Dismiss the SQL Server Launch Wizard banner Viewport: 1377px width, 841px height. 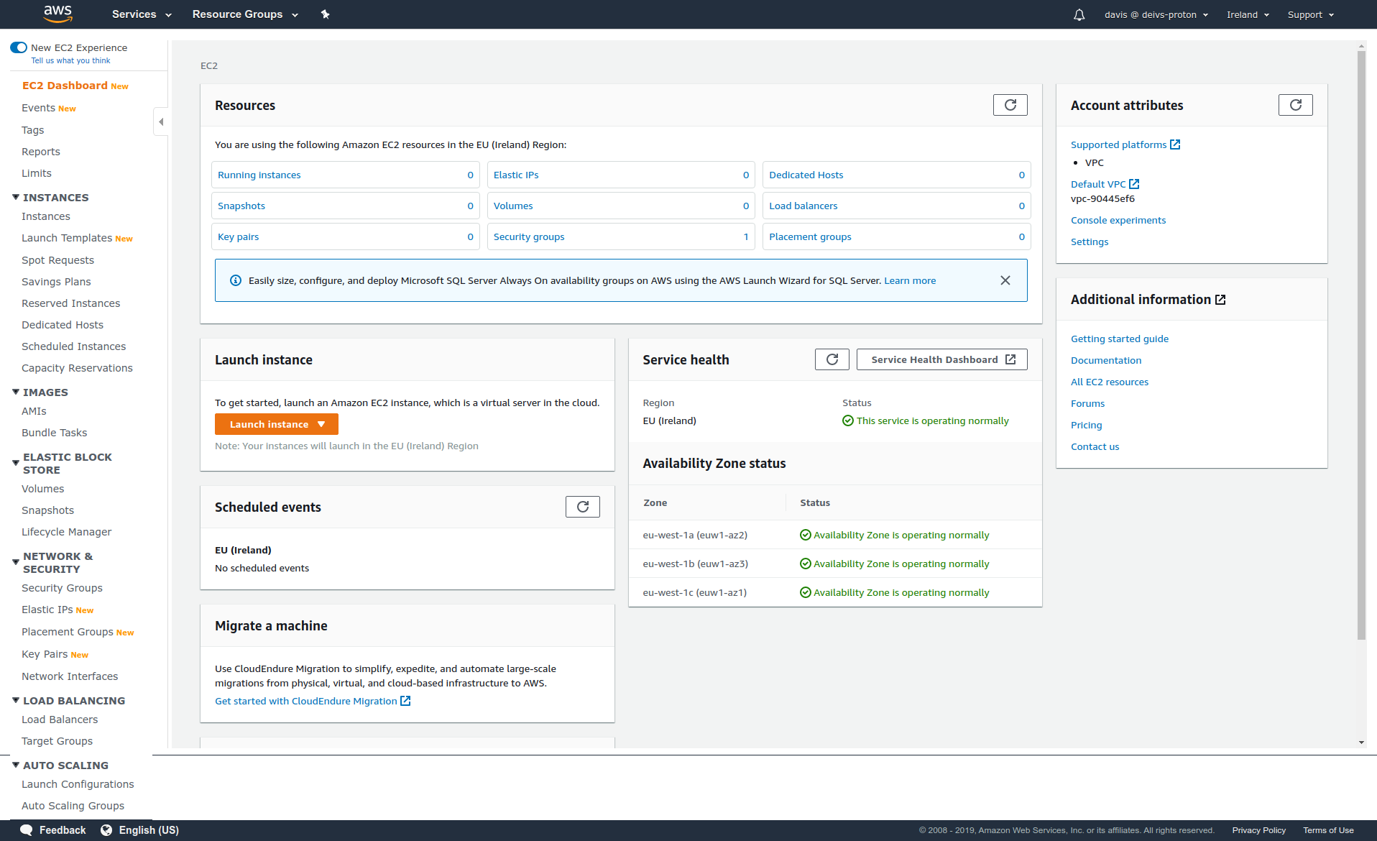click(1005, 280)
